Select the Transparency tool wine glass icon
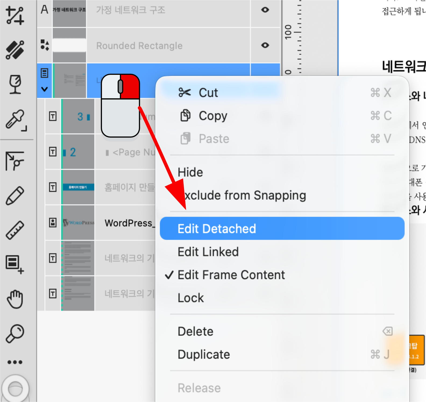The image size is (426, 402). pos(15,84)
